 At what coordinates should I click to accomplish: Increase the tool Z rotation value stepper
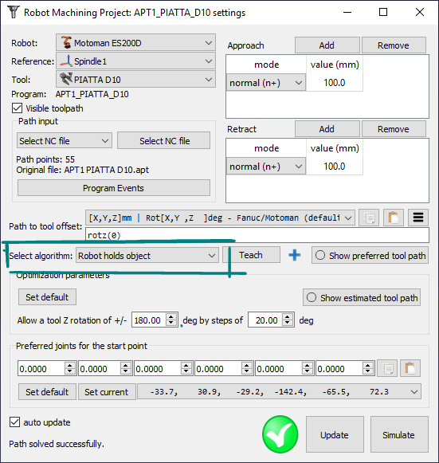171,316
